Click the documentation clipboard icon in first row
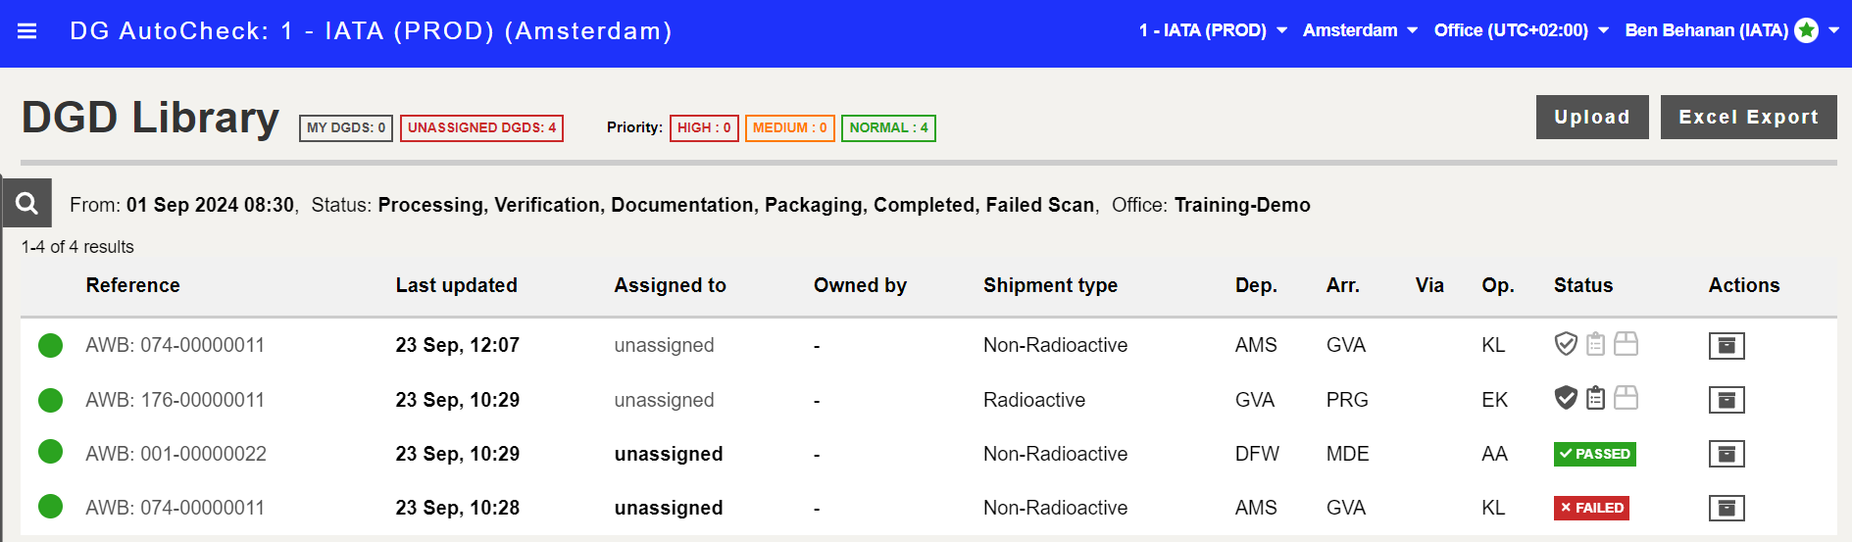The height and width of the screenshot is (542, 1852). (x=1596, y=344)
